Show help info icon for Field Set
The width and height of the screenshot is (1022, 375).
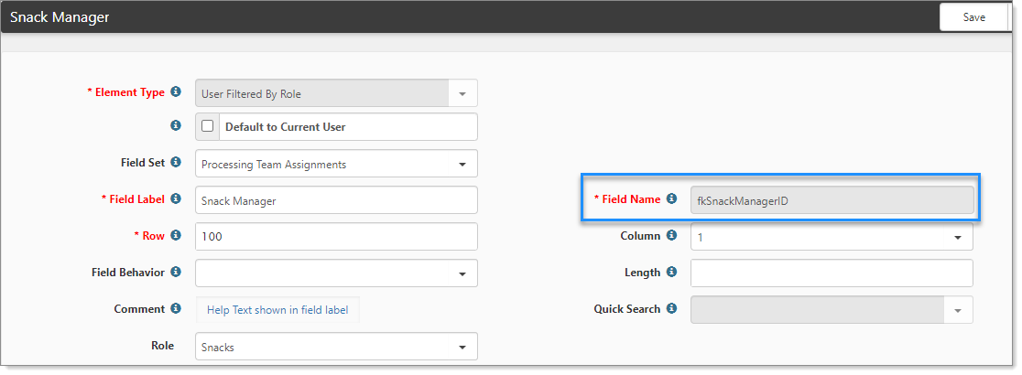coord(175,162)
